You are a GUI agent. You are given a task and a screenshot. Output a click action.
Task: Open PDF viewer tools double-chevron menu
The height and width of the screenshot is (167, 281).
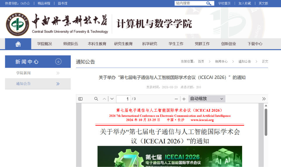coord(264,99)
